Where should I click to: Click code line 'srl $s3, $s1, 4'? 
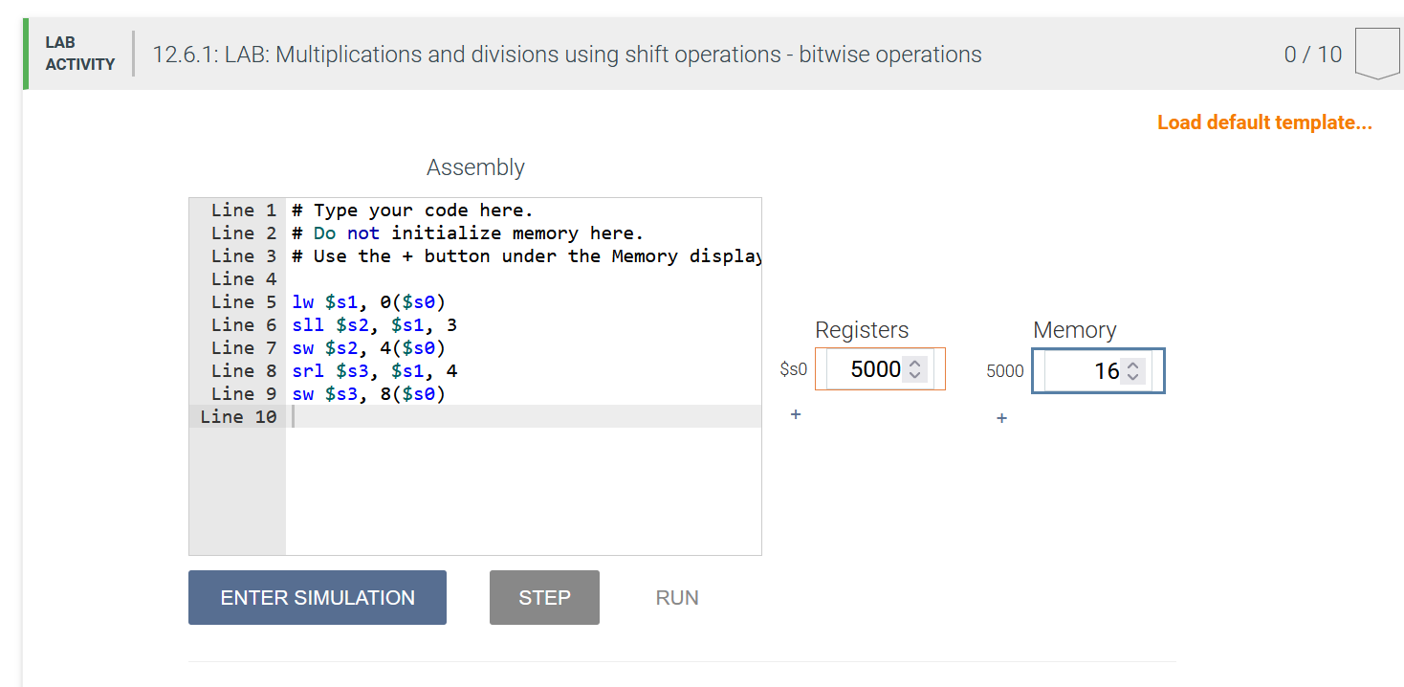point(375,371)
